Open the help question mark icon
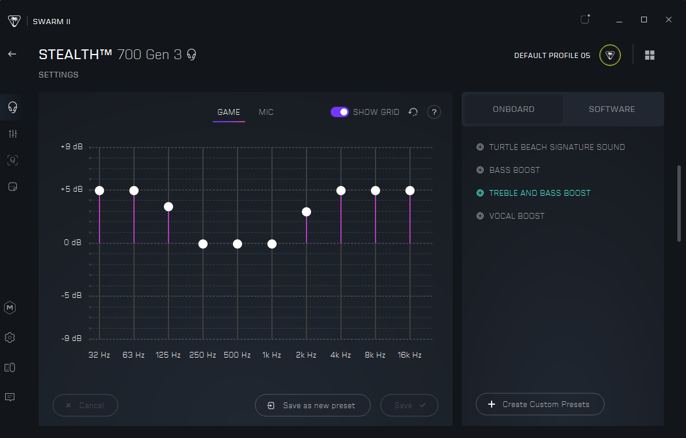This screenshot has height=438, width=686. pos(434,112)
